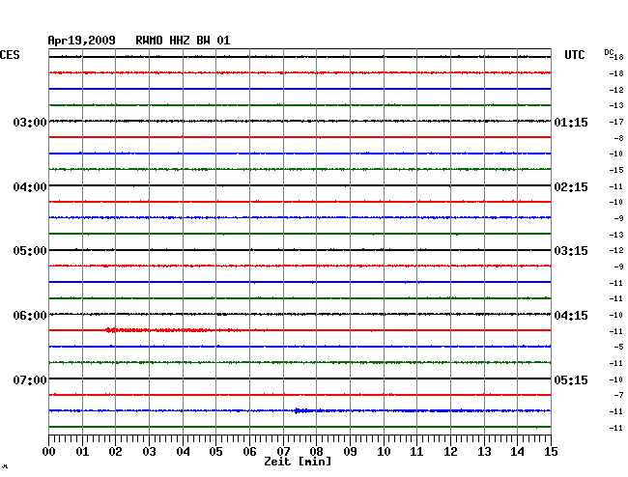This screenshot has height=477, width=628.
Task: Click minute tick label 13
Action: pos(484,451)
